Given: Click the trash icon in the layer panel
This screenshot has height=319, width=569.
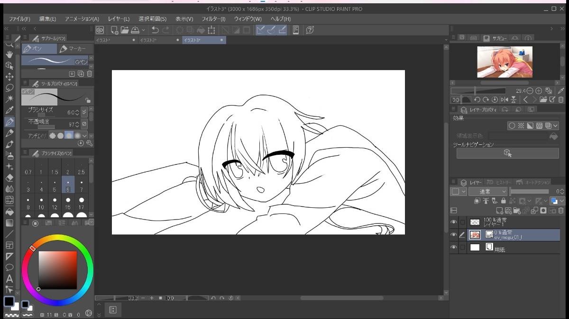Looking at the screenshot, I should [561, 210].
